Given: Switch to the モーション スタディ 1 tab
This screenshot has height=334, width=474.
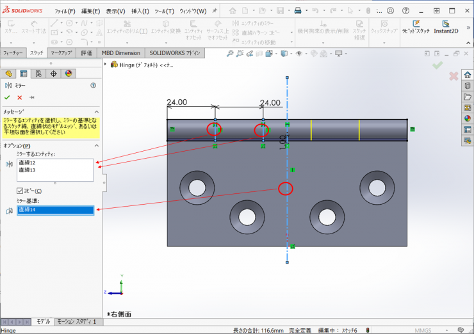Looking at the screenshot, I should pyautogui.click(x=76, y=322).
